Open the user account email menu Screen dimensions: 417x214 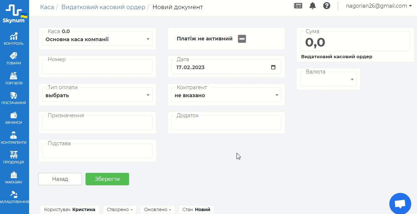pos(376,6)
